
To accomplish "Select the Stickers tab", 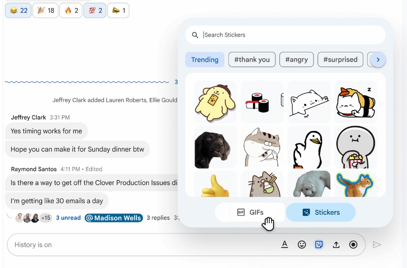I will 321,212.
